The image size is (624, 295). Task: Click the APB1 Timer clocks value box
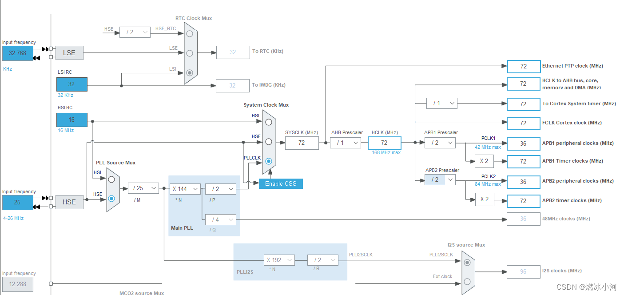pos(524,161)
